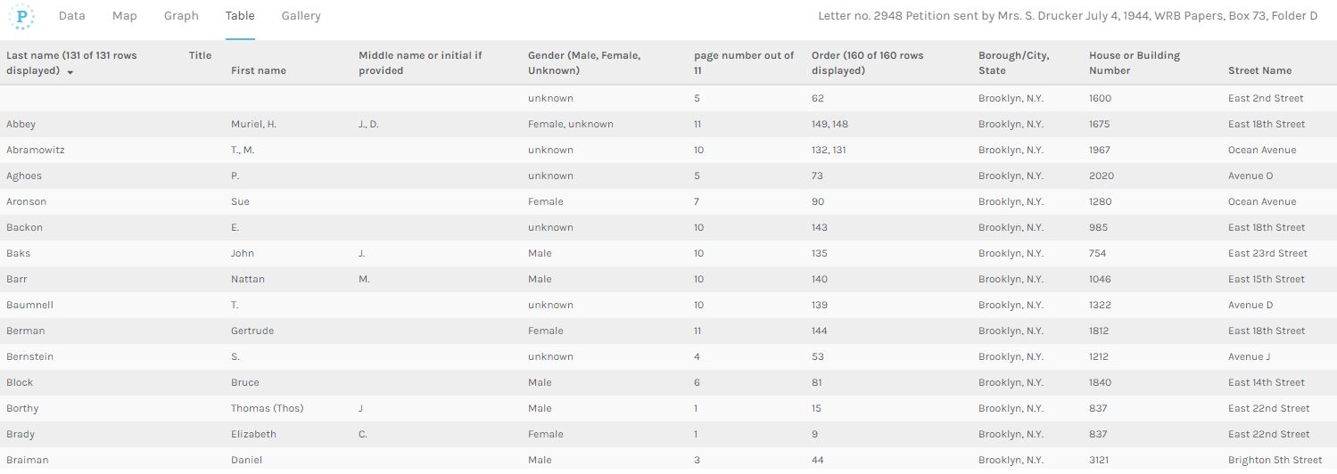Click the Last name sort arrow
This screenshot has width=1337, height=474.
coord(70,71)
